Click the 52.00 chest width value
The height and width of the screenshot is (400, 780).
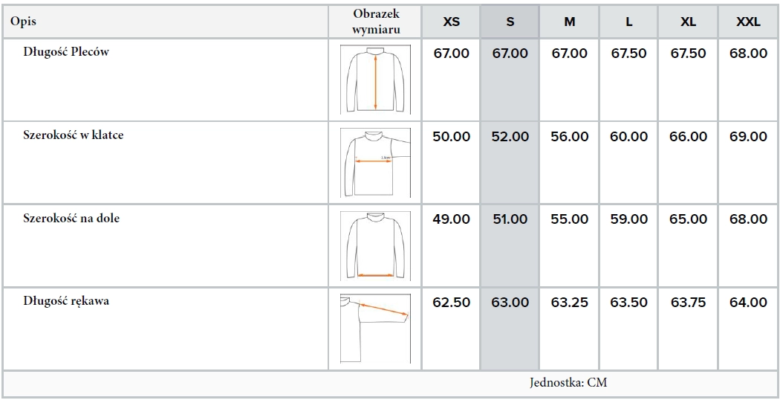pyautogui.click(x=510, y=137)
